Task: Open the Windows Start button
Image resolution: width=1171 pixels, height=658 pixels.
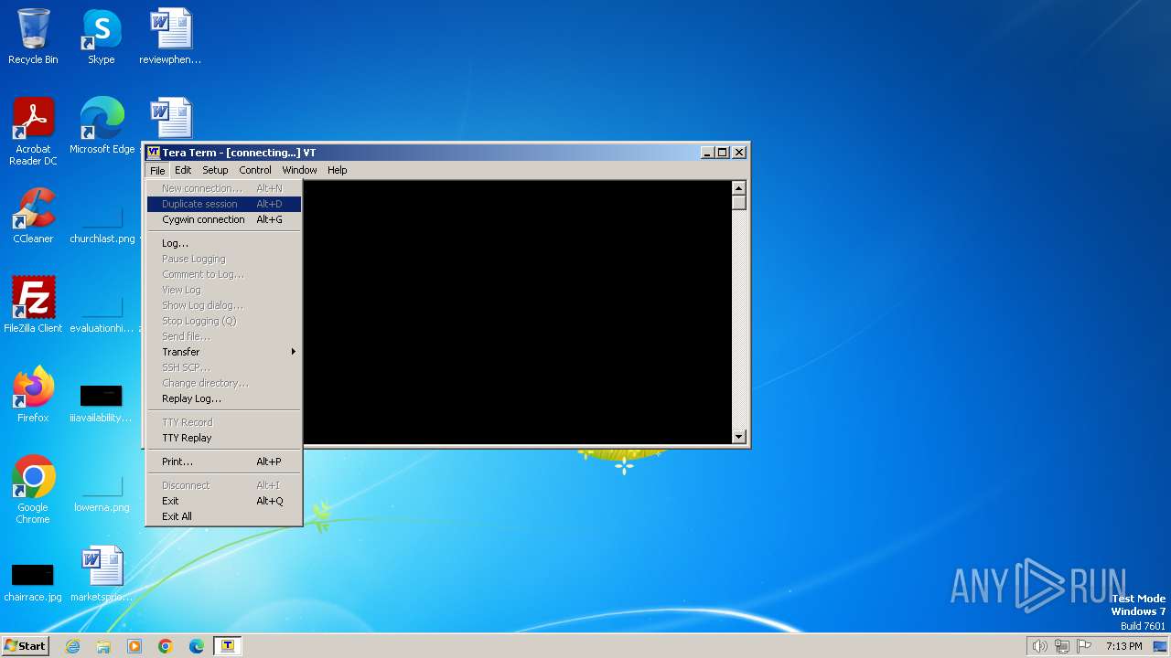Action: [x=25, y=646]
